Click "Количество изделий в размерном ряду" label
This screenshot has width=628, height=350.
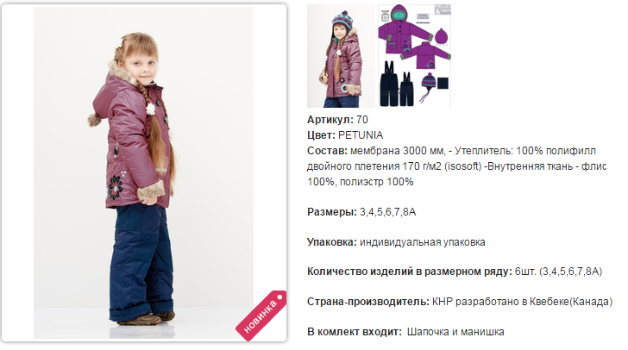[x=410, y=272]
